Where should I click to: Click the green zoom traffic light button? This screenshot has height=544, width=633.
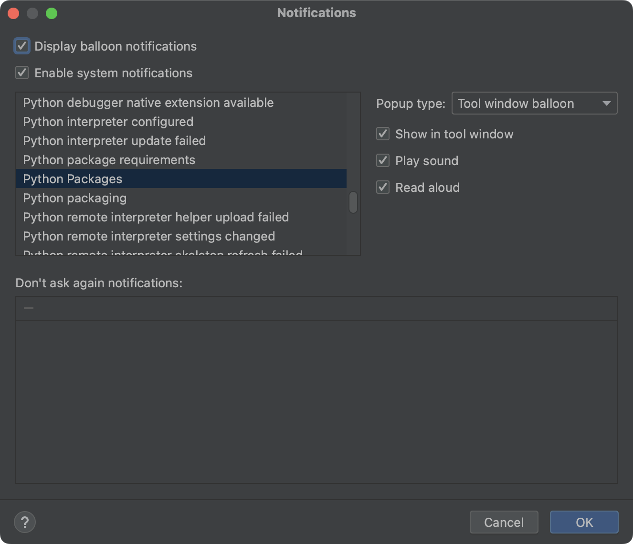pos(53,13)
